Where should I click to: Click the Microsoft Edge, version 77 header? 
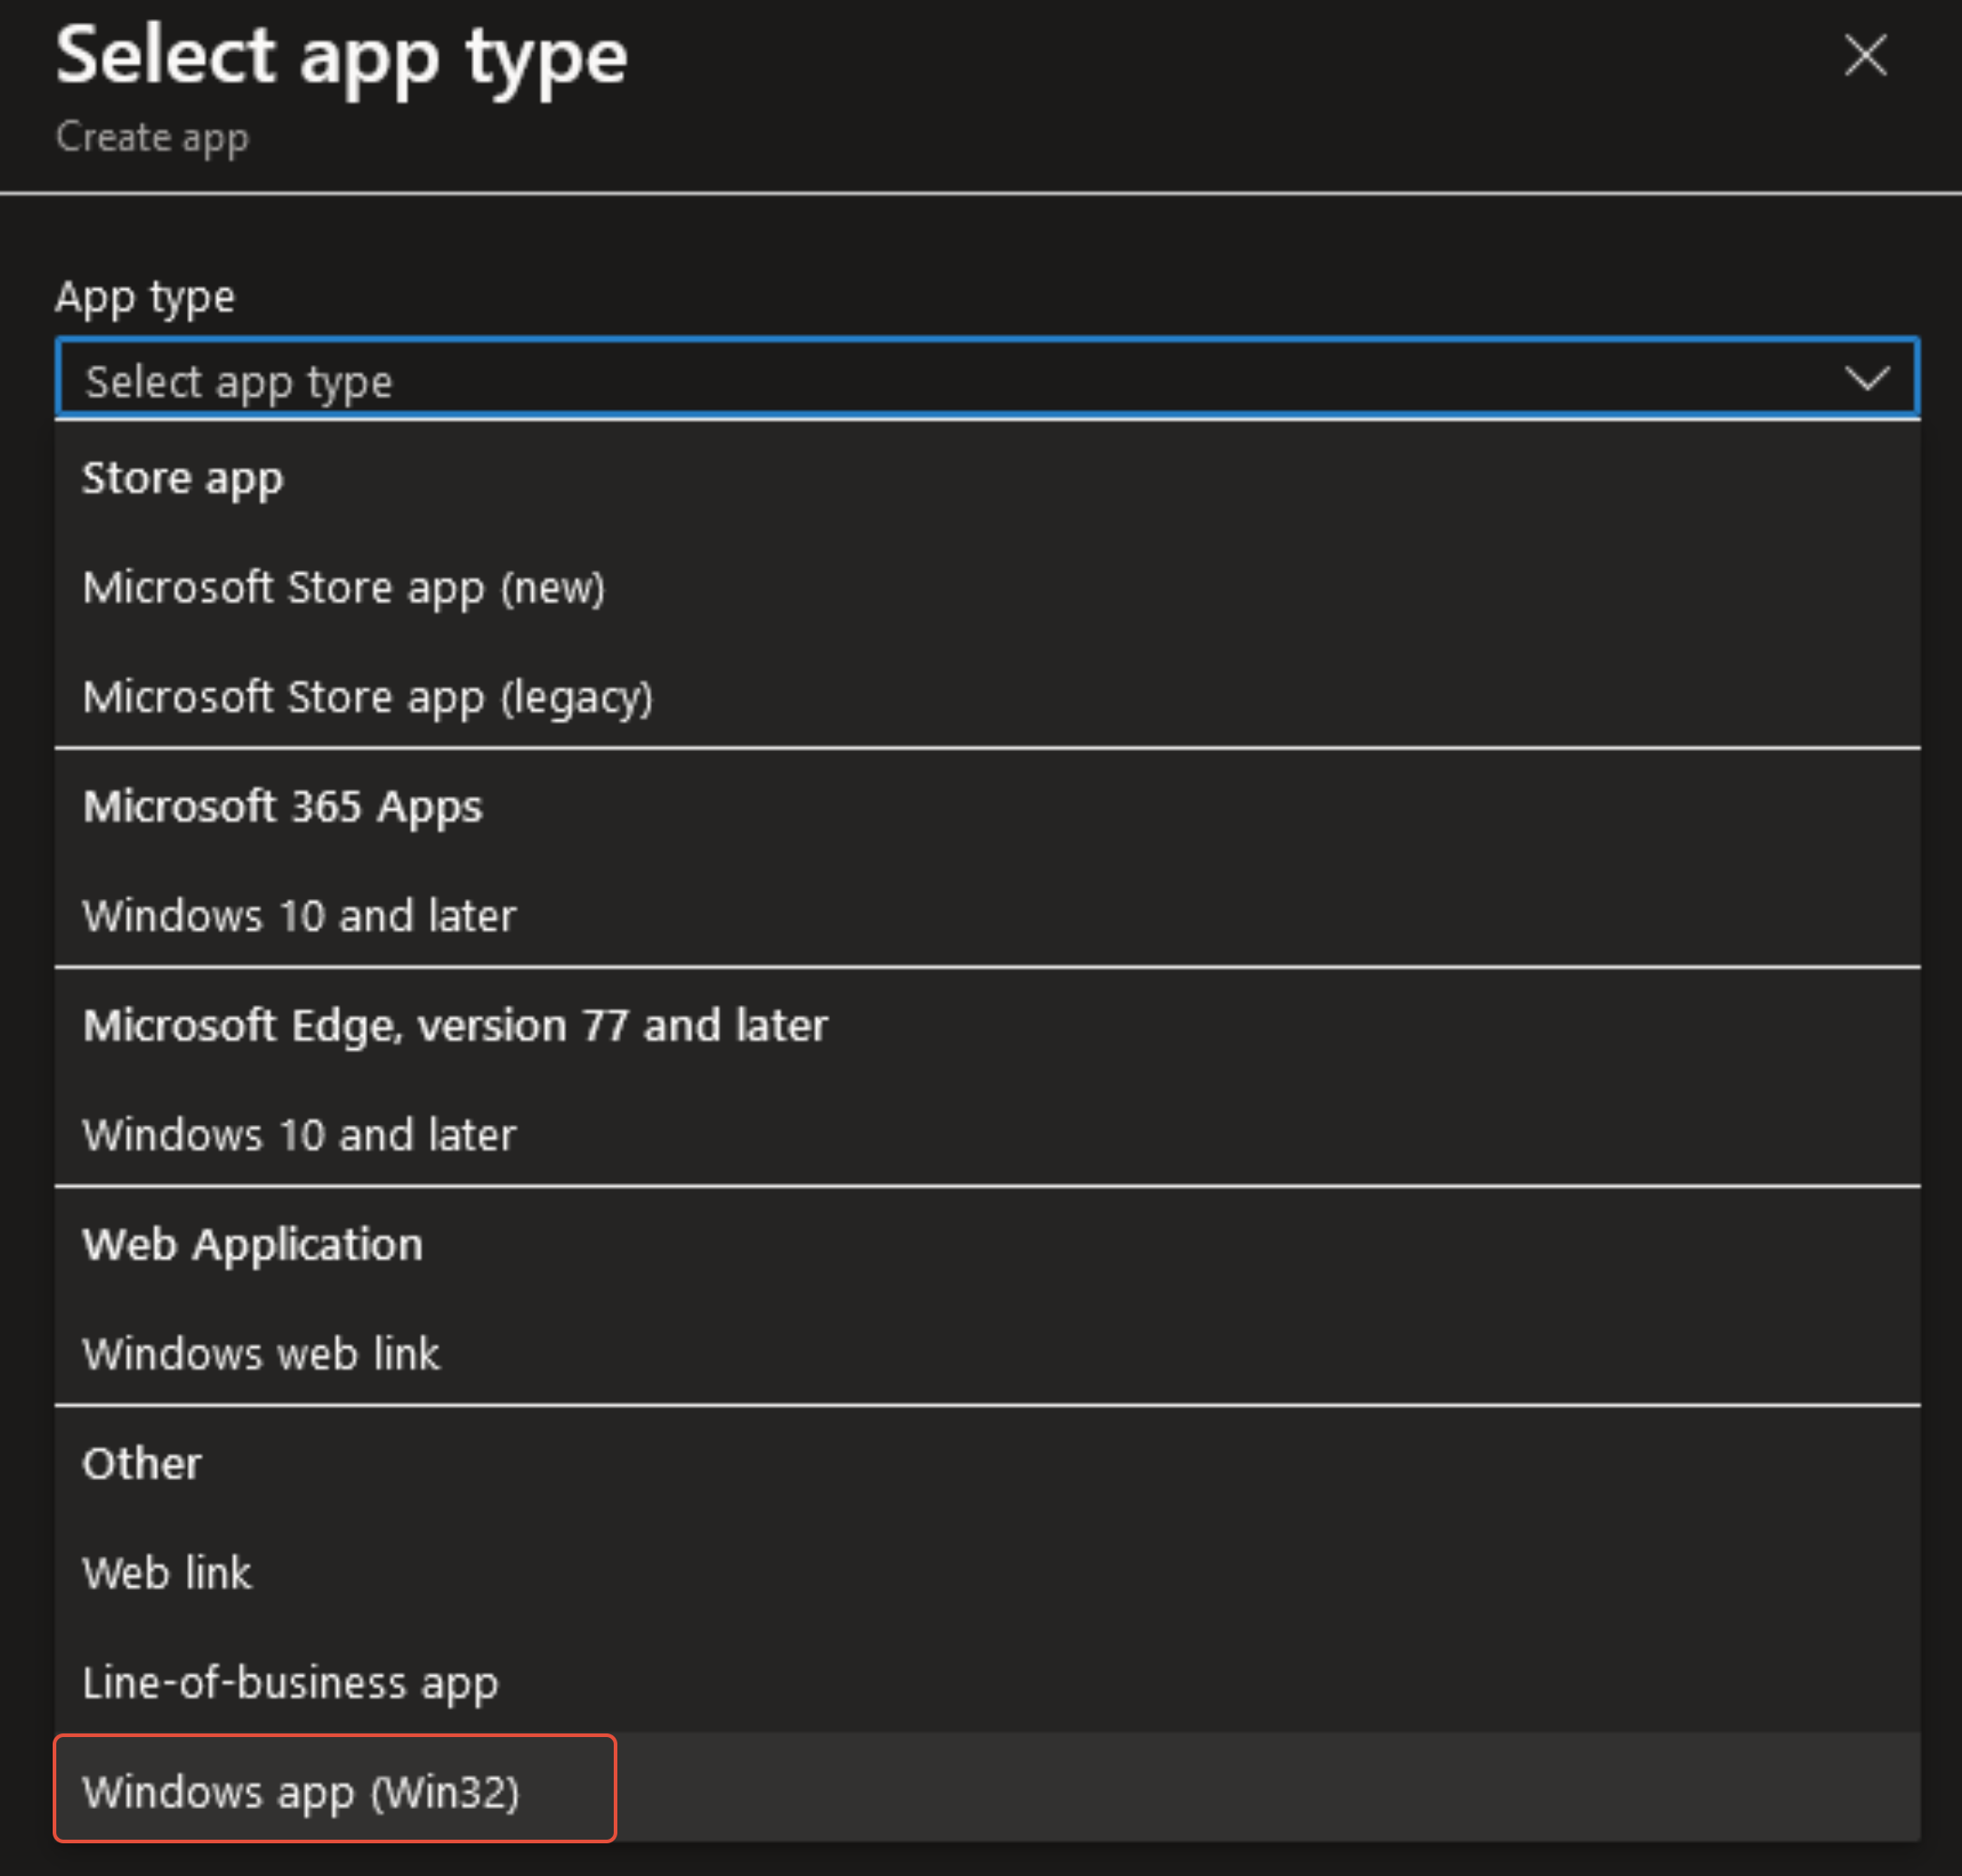(x=455, y=1026)
